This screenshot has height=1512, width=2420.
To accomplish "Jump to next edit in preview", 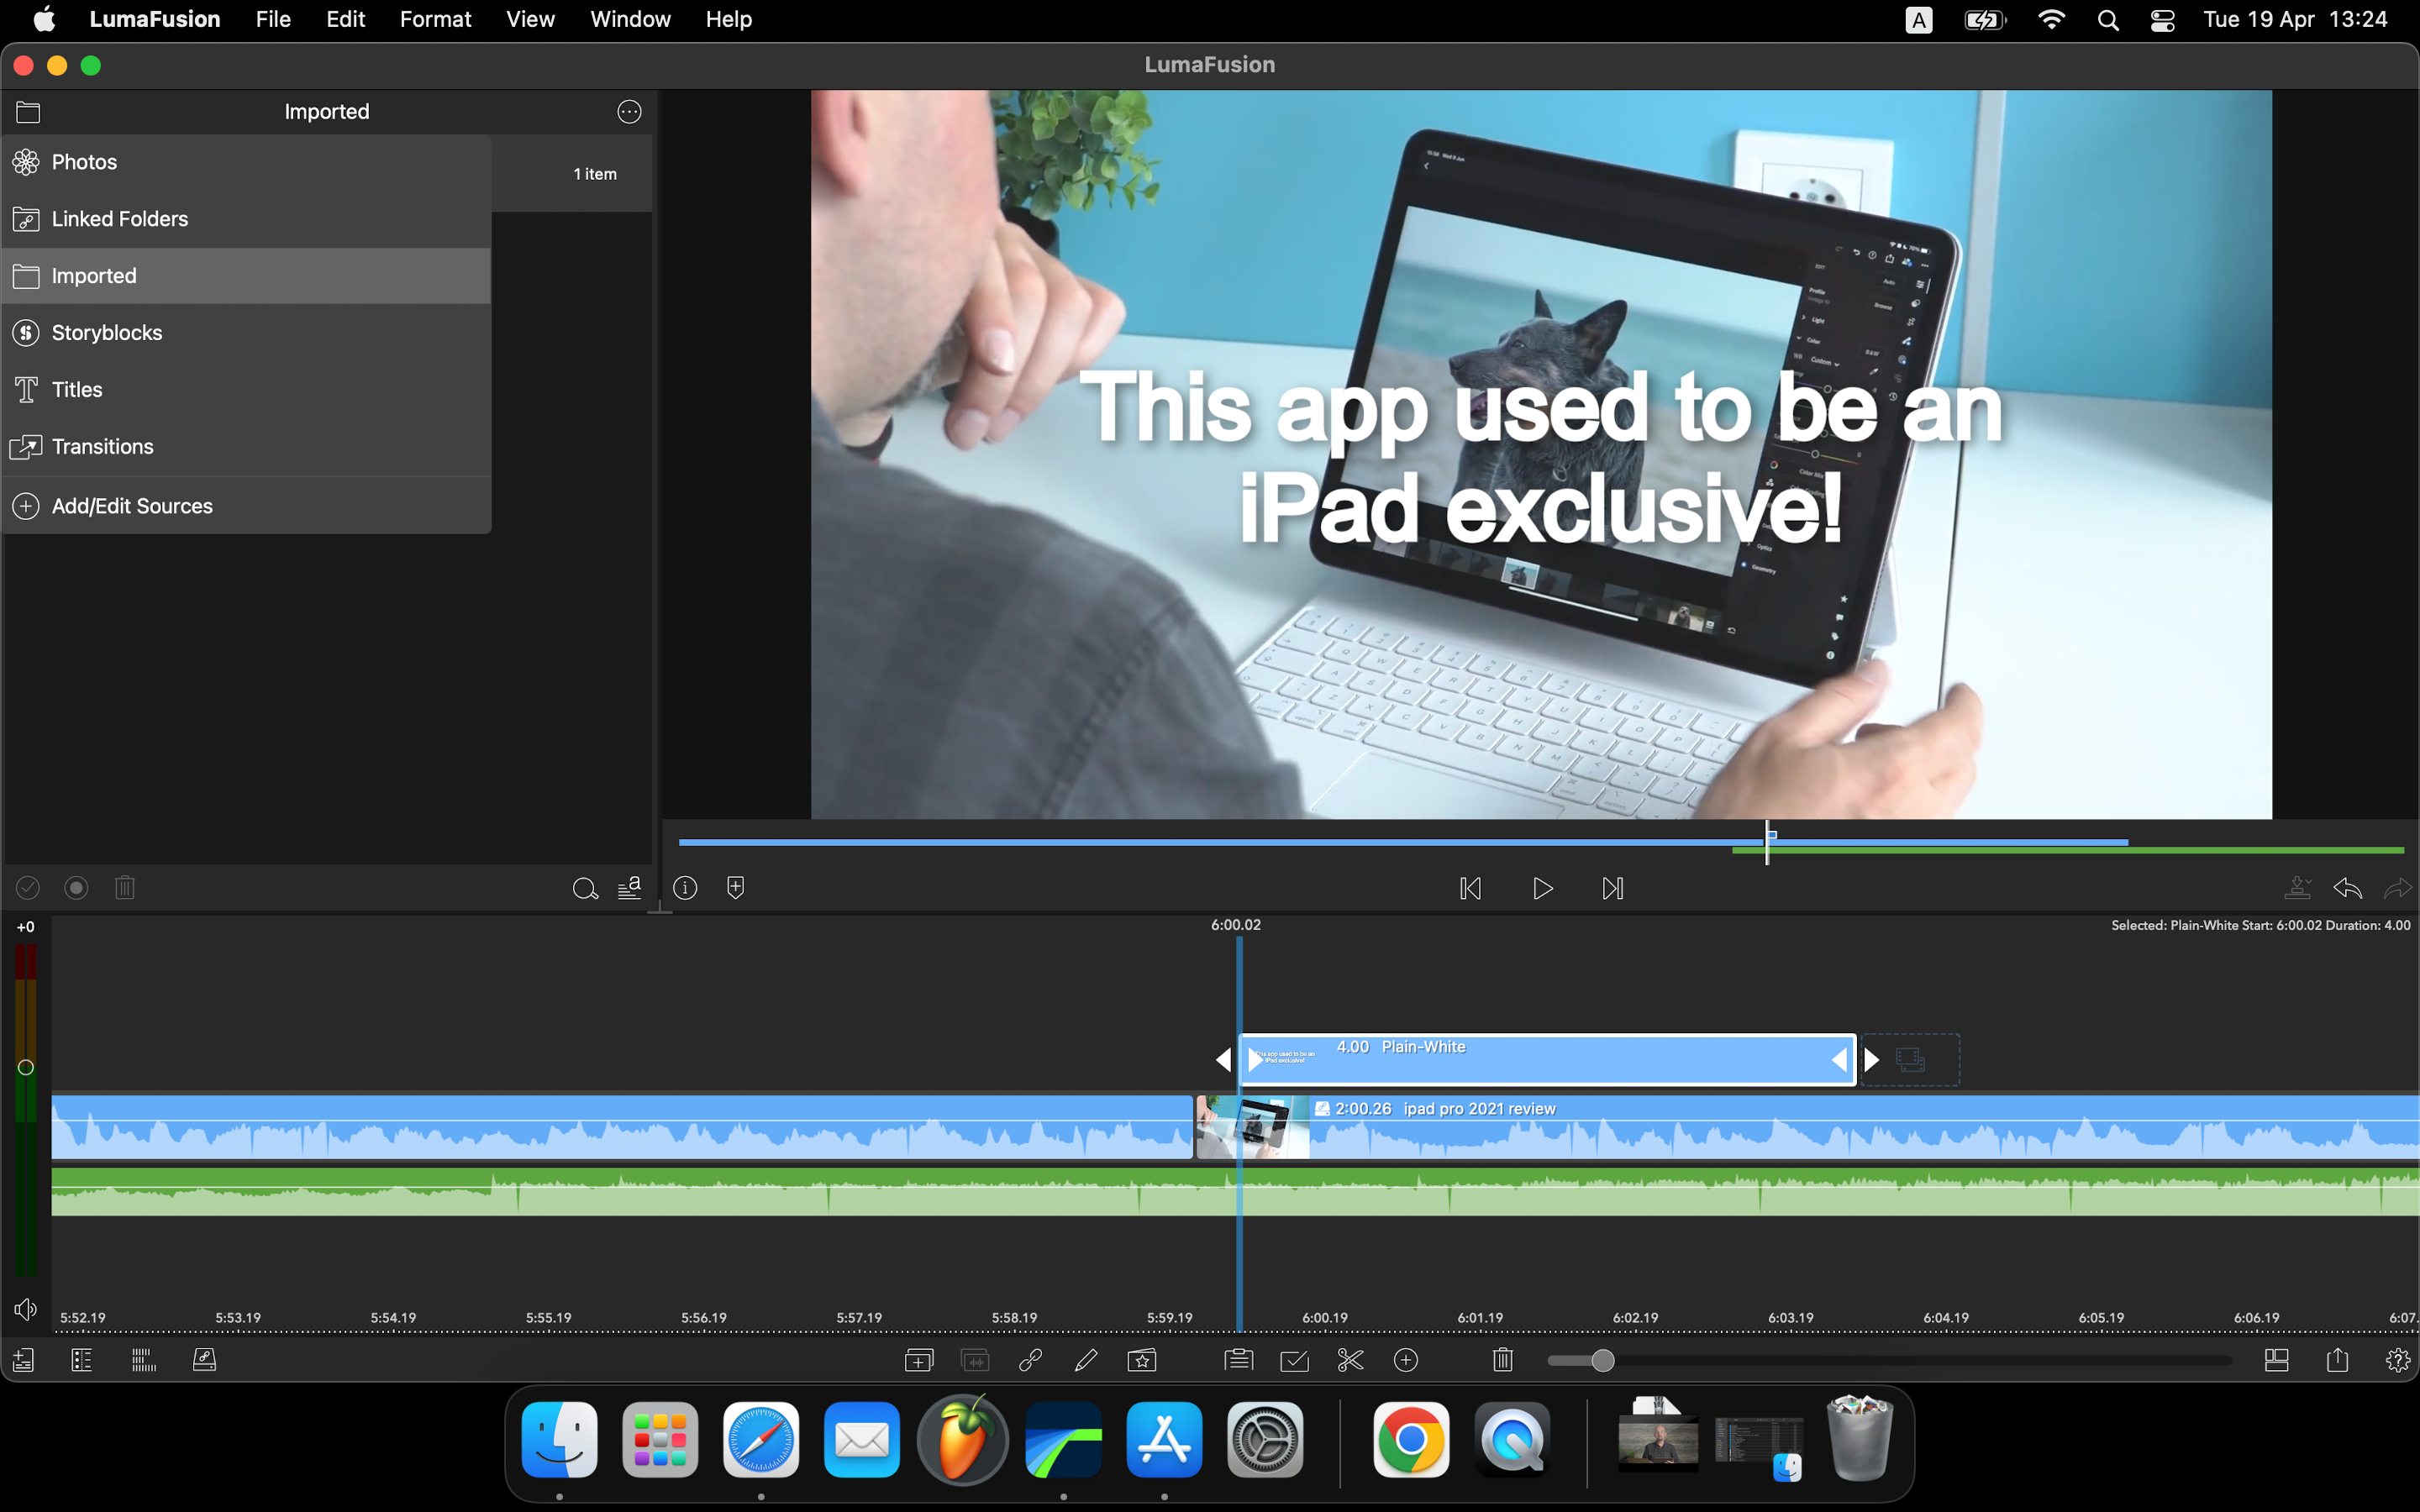I will pos(1613,889).
